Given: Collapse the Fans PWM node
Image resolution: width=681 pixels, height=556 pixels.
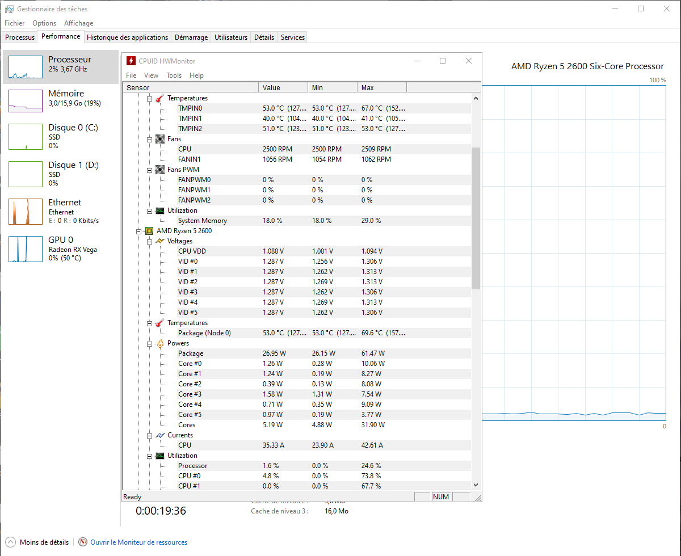Looking at the screenshot, I should [150, 170].
